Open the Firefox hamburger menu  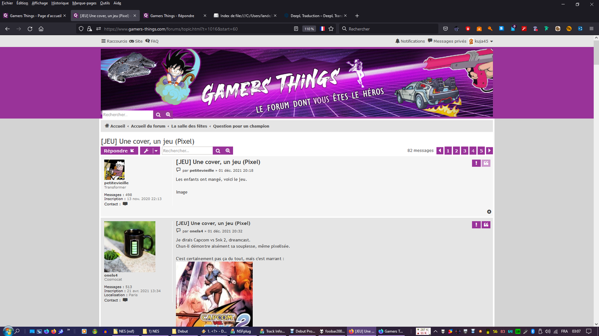(591, 28)
